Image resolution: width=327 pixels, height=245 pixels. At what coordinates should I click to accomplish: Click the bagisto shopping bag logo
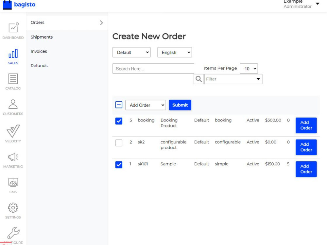pos(7,5)
